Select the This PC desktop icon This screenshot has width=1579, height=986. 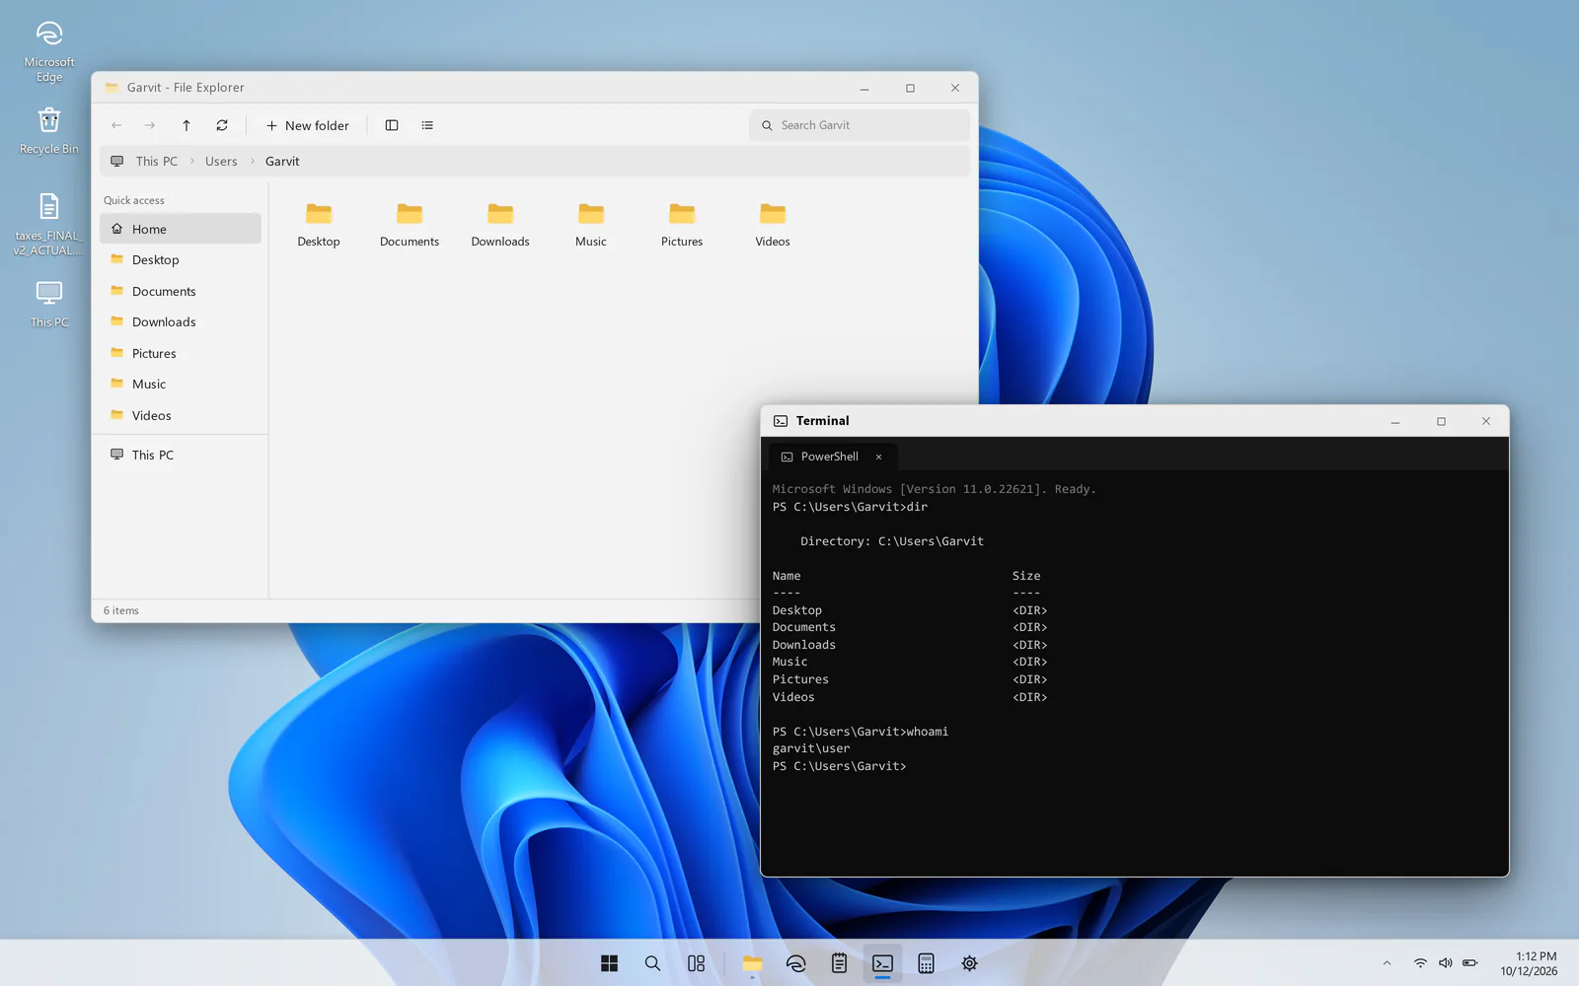[x=49, y=304]
